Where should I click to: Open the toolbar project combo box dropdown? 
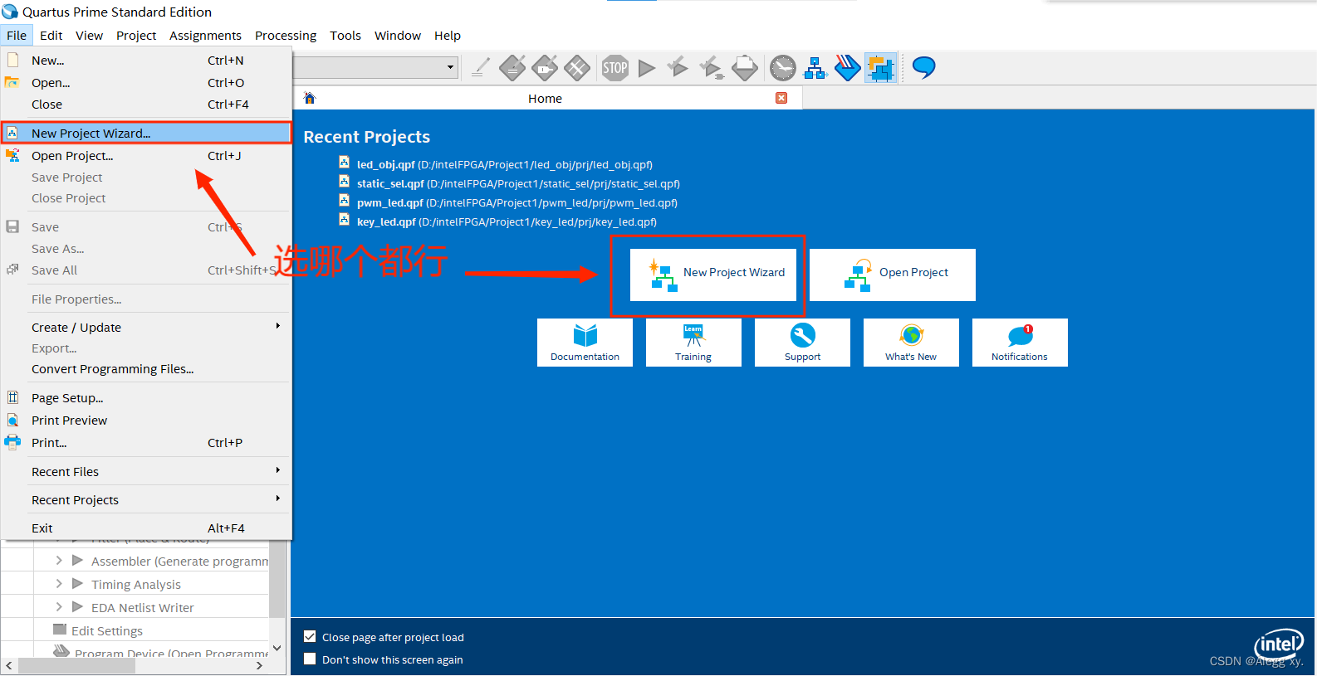pyautogui.click(x=451, y=67)
